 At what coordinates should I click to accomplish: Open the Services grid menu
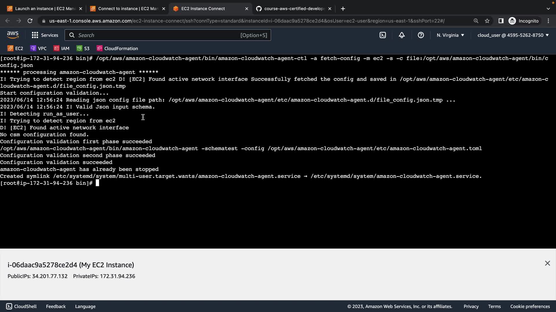pos(45,35)
